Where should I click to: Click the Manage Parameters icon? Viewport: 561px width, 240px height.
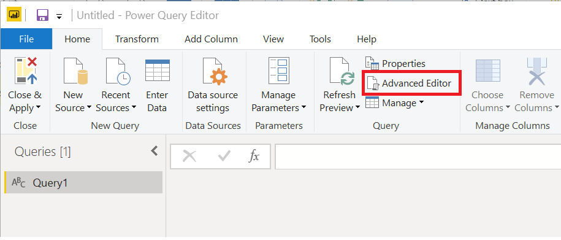click(279, 71)
